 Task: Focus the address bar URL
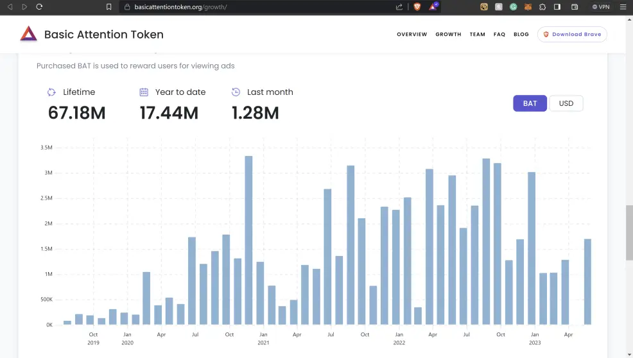click(x=180, y=7)
